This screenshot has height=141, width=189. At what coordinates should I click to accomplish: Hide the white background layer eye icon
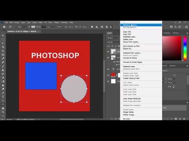108,81
